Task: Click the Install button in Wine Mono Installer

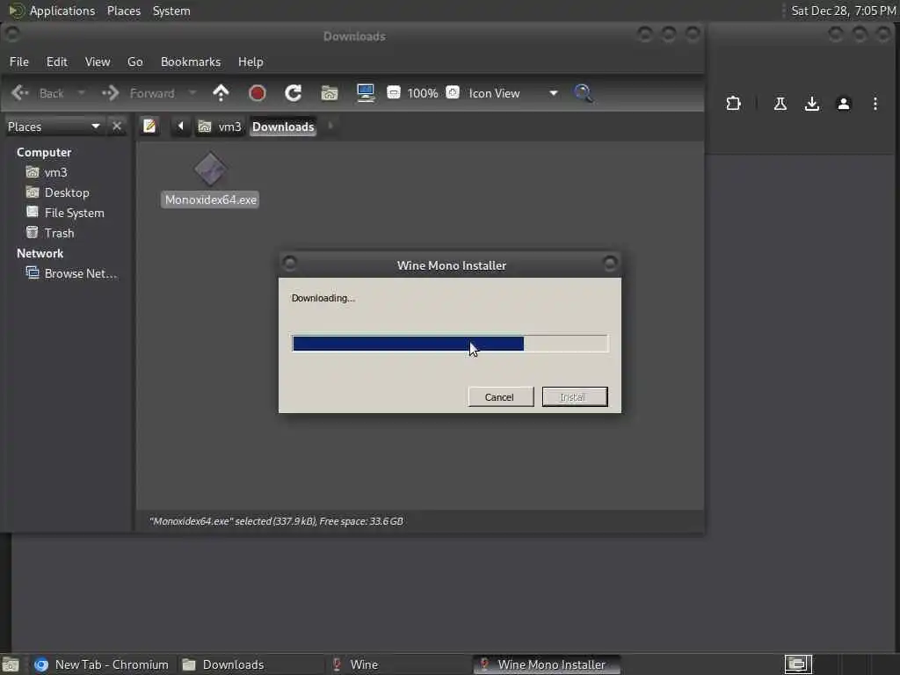Action: pos(575,396)
